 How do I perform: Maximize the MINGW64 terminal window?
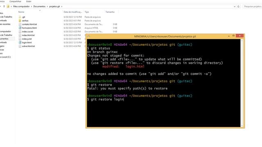click(x=233, y=36)
